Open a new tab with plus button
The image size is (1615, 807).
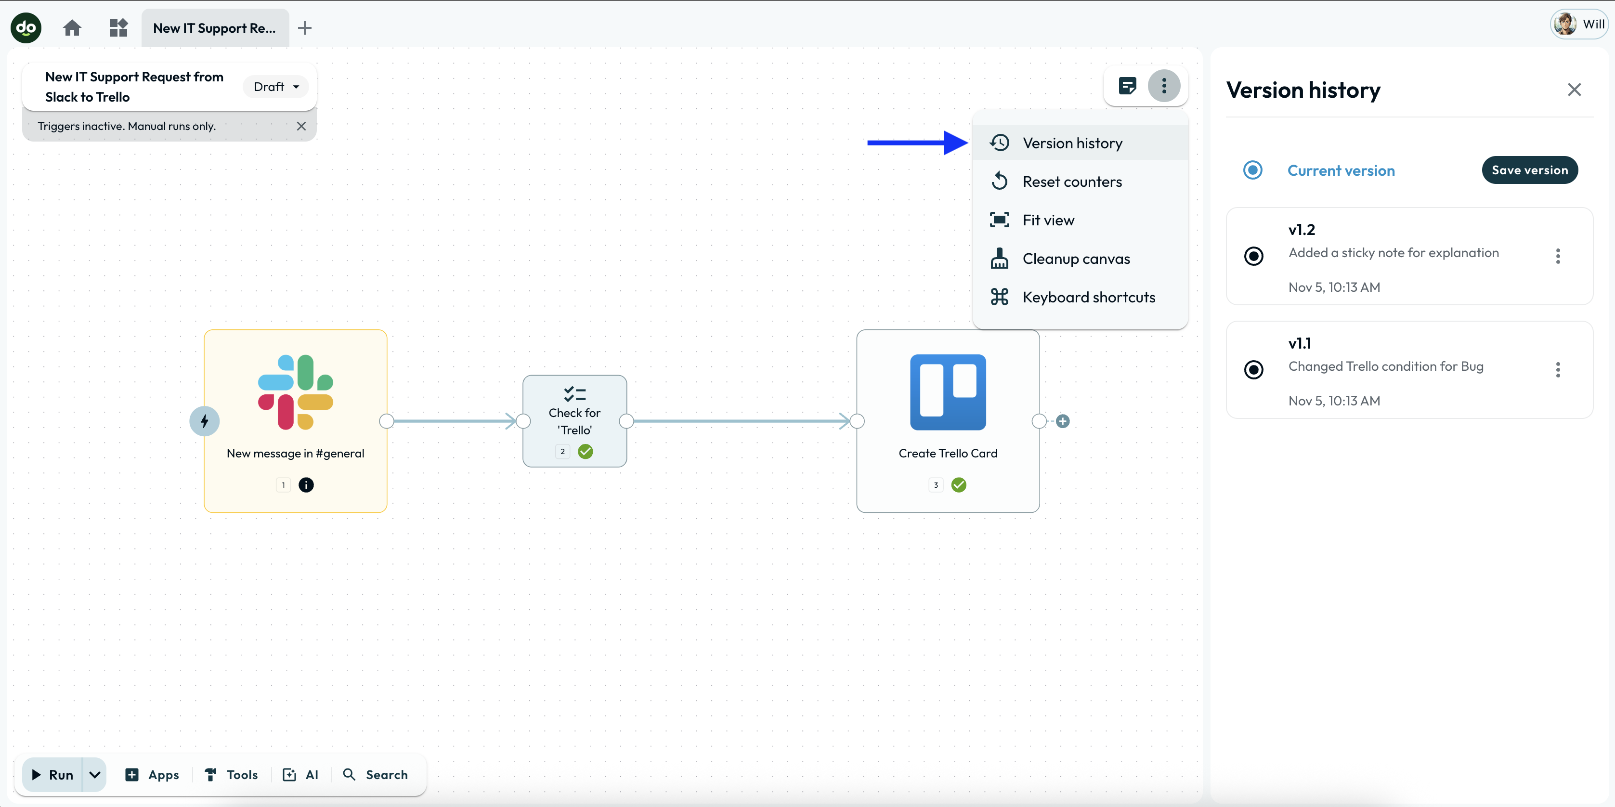point(305,27)
